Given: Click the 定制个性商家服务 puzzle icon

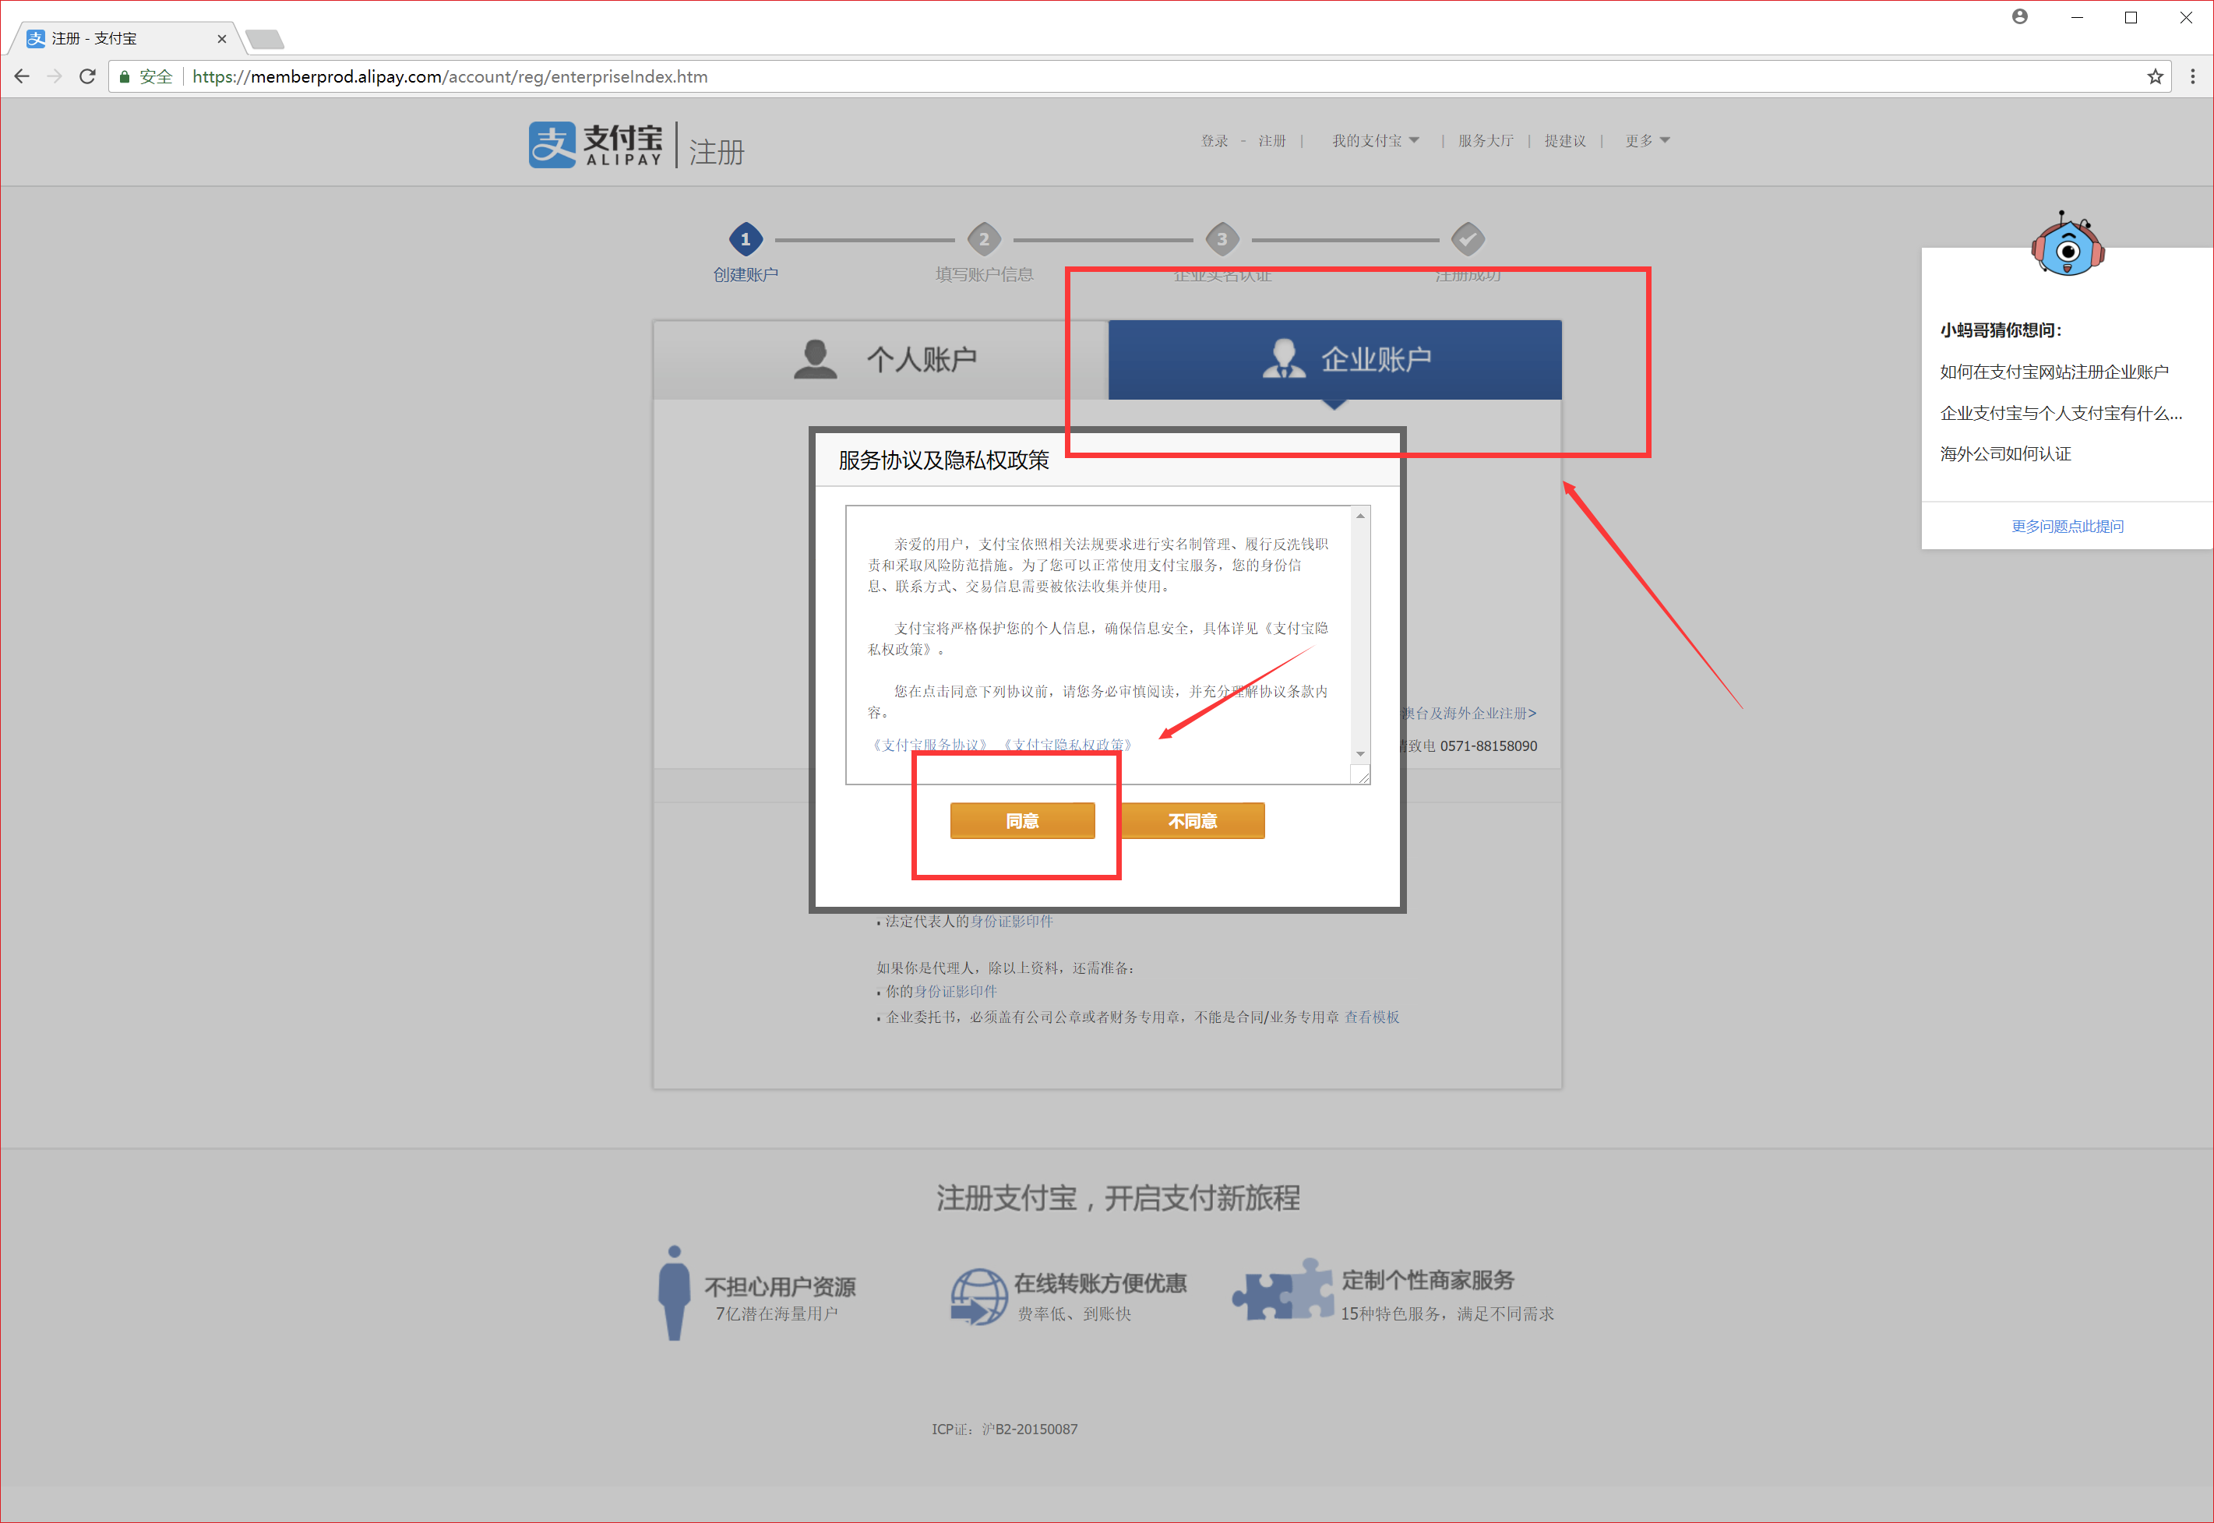Looking at the screenshot, I should [1282, 1290].
